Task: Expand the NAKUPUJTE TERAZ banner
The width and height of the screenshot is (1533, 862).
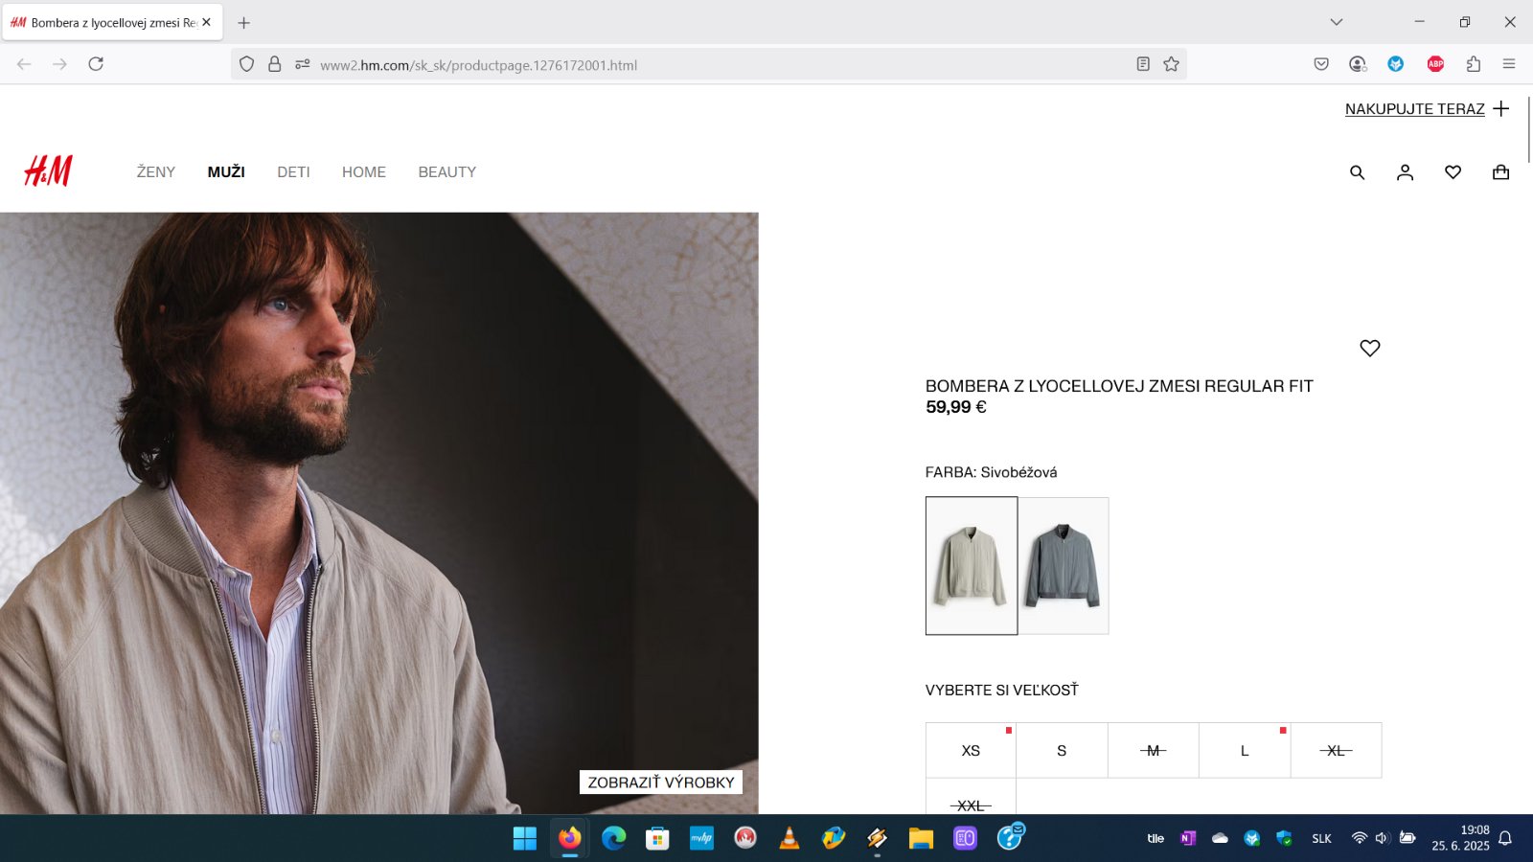Action: 1427,109
